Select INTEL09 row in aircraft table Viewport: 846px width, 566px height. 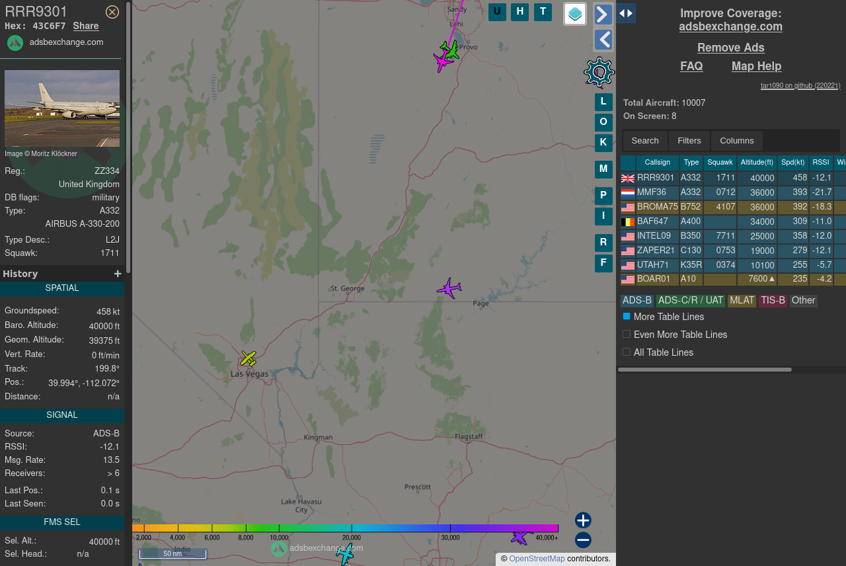coord(733,236)
